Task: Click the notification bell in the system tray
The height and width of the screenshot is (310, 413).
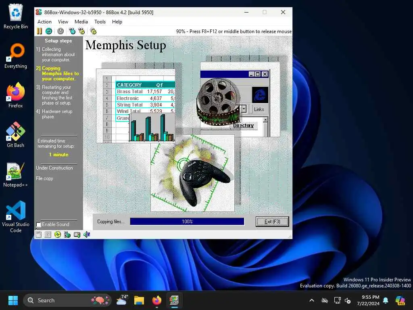Action: 386,300
